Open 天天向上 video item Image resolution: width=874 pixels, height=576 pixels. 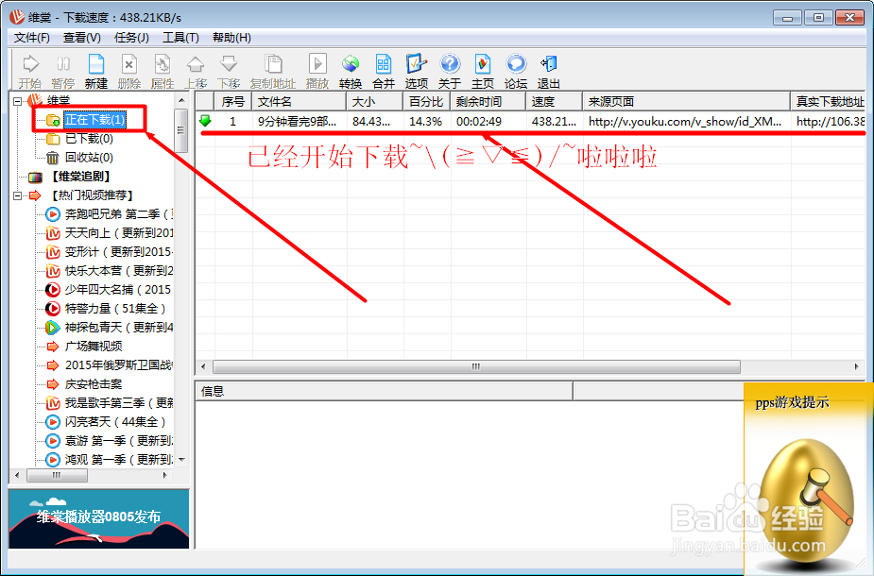(119, 233)
